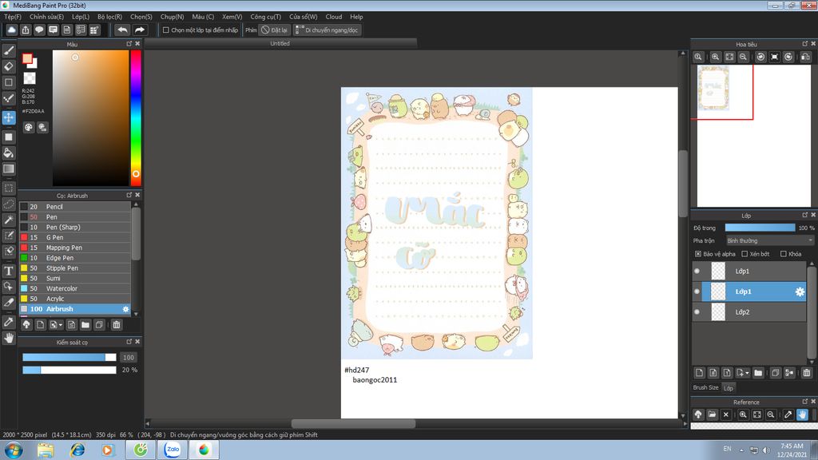The image size is (818, 460).
Task: Click the 'Đặt lại' reset button
Action: click(275, 30)
